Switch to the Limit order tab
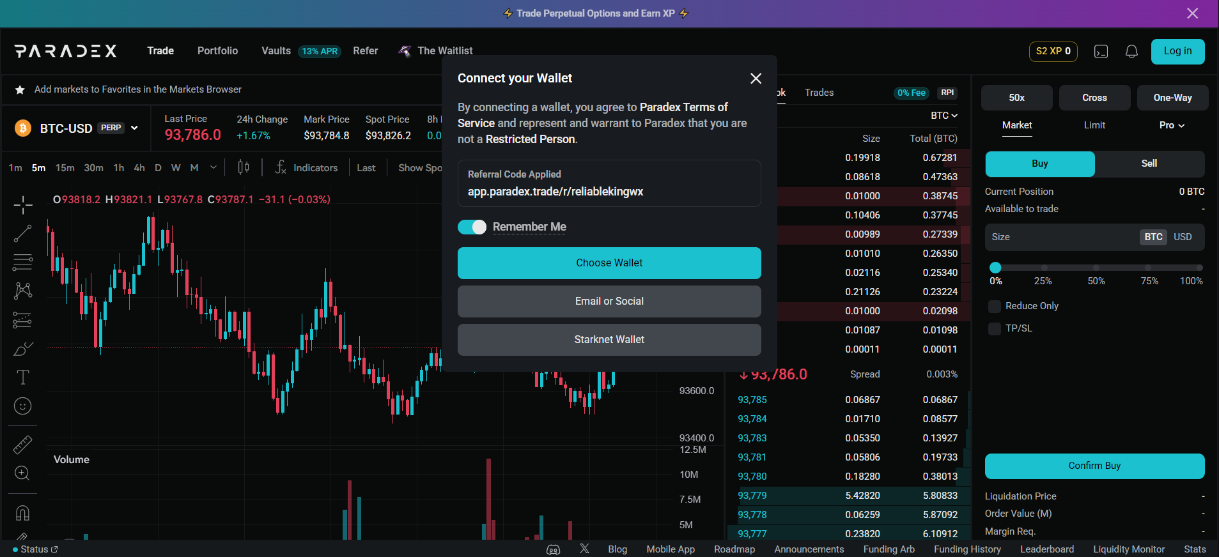The image size is (1219, 557). [x=1094, y=125]
